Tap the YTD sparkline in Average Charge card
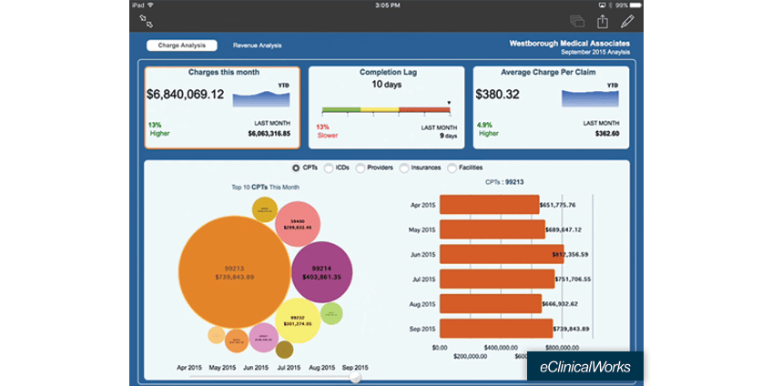Image resolution: width=772 pixels, height=386 pixels. click(590, 98)
